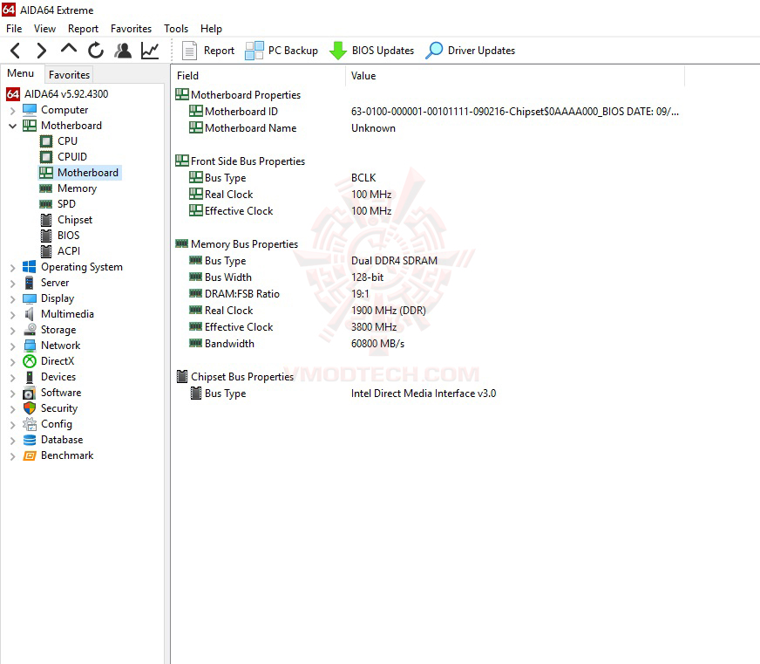
Task: Open the View menu
Action: [x=44, y=29]
